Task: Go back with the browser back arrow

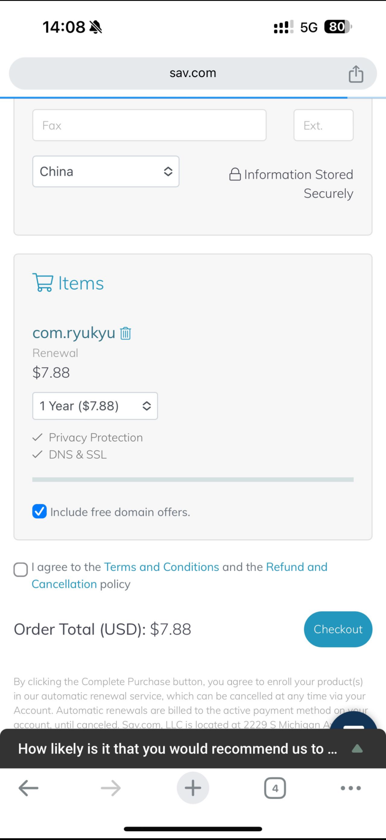Action: [29, 788]
